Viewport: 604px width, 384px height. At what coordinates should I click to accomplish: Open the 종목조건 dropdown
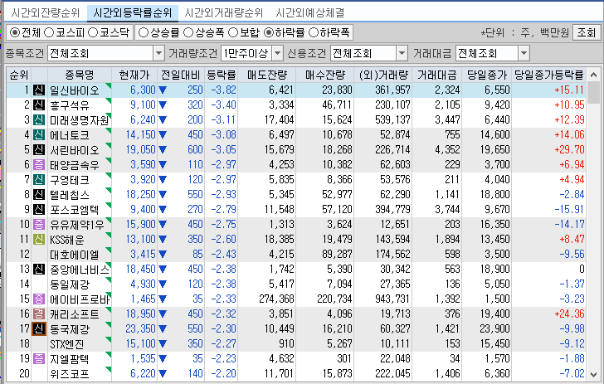[x=158, y=54]
